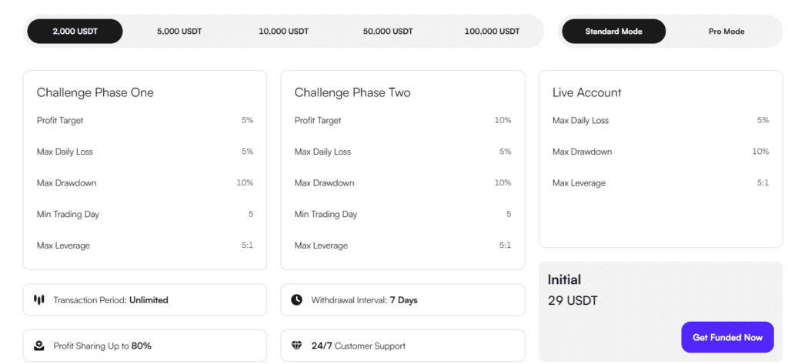Click the Challenge Phase One heading
The image size is (788, 364).
tap(95, 92)
